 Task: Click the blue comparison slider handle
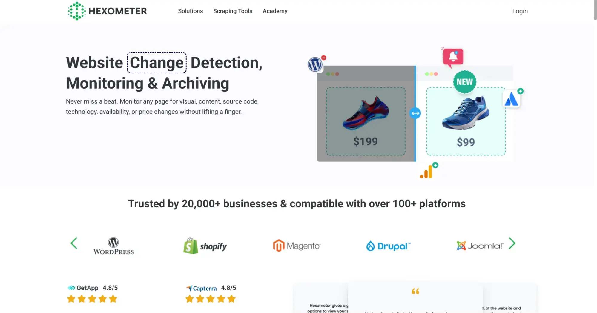[415, 113]
